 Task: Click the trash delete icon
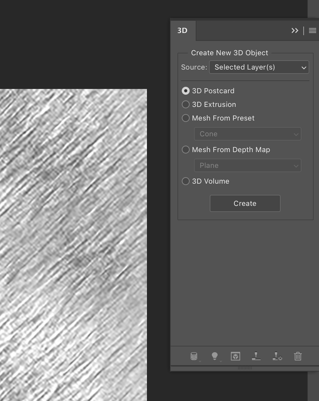coord(298,356)
